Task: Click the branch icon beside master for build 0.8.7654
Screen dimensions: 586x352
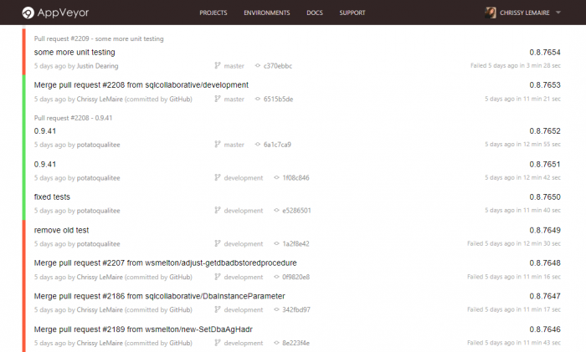Action: coord(218,65)
